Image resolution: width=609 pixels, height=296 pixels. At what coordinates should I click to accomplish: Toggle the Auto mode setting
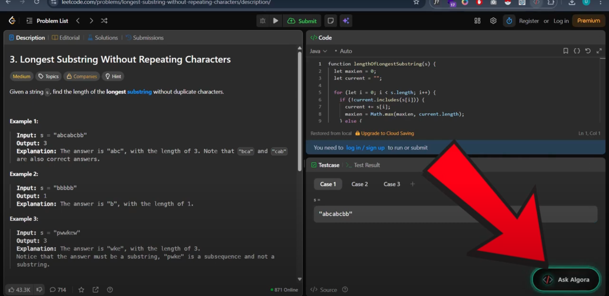pos(343,51)
